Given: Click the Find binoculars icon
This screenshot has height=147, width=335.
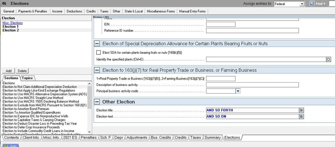Looking at the screenshot, I should (312, 3).
